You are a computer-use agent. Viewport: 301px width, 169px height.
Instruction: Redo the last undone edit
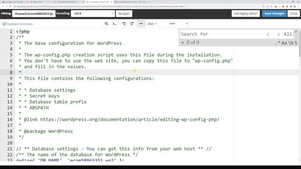pyautogui.click(x=132, y=23)
